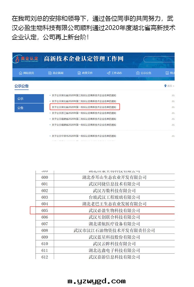Open the Ningbo 2020 第一批 notice link
The width and height of the screenshot is (194, 287).
84,136
